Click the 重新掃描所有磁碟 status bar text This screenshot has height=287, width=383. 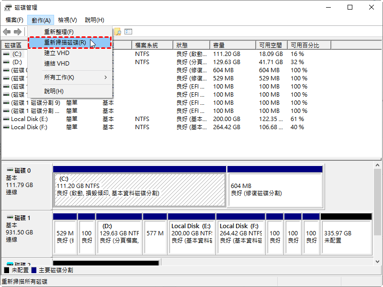[x=24, y=282]
